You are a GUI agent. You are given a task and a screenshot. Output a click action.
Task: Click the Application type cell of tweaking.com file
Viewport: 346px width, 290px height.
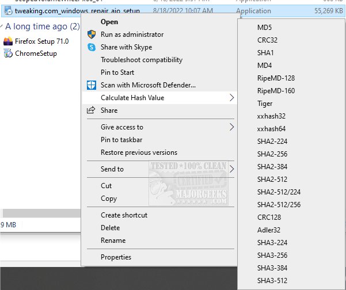pos(253,11)
